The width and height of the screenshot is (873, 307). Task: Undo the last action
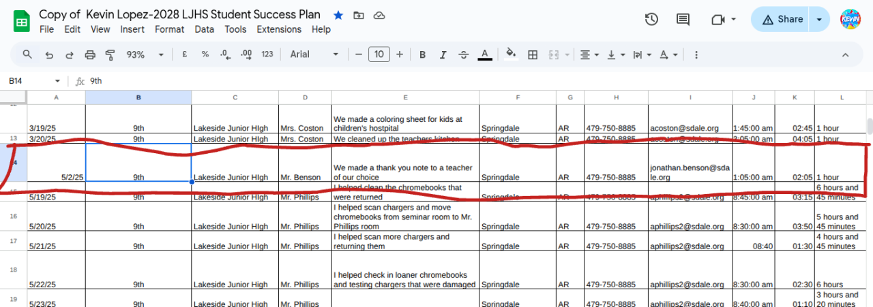pyautogui.click(x=48, y=54)
